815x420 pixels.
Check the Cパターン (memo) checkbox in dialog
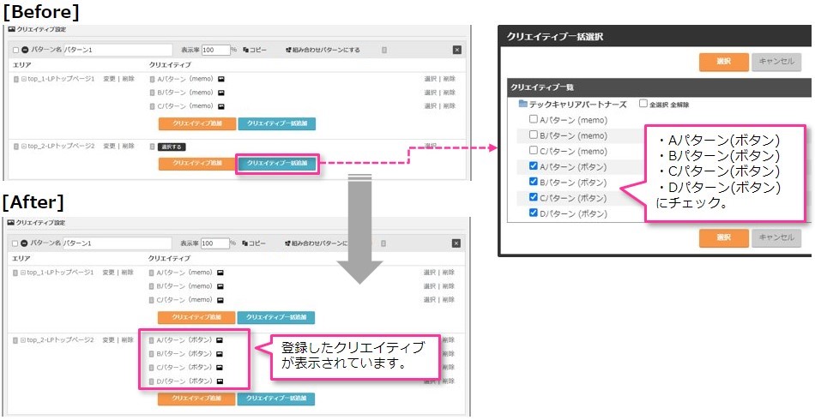tap(534, 151)
